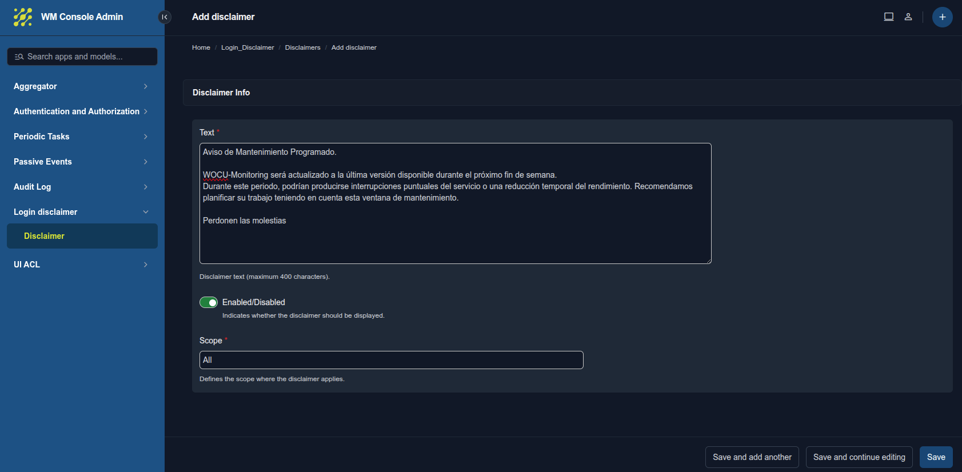Open the Home breadcrumb link
The image size is (962, 472).
201,47
